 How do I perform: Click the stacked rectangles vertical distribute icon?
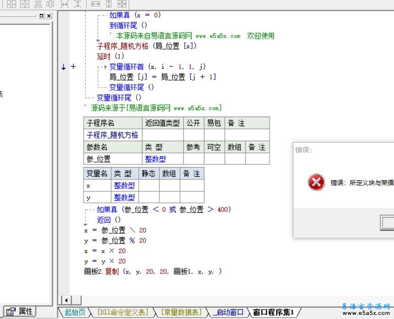[38, 4]
